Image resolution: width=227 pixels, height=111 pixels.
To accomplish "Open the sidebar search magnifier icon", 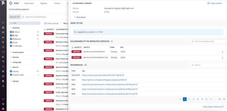I will tap(3, 23).
